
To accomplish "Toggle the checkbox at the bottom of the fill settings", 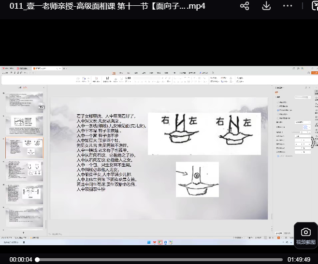I will click(x=278, y=156).
